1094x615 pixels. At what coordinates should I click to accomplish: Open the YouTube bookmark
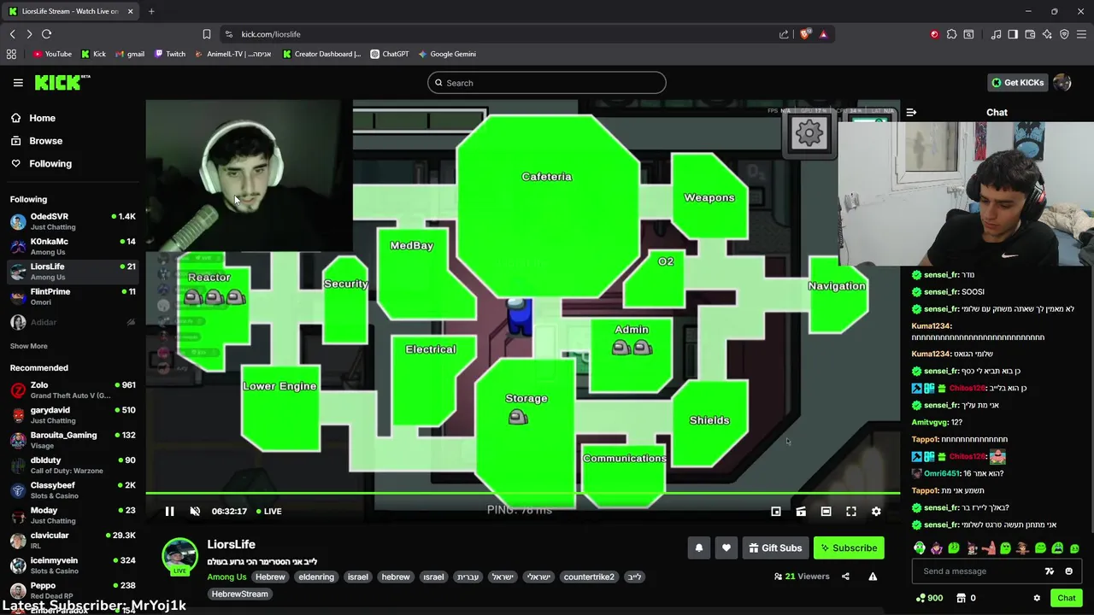[x=52, y=54]
